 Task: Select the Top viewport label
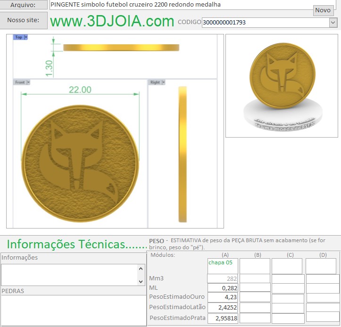click(19, 37)
